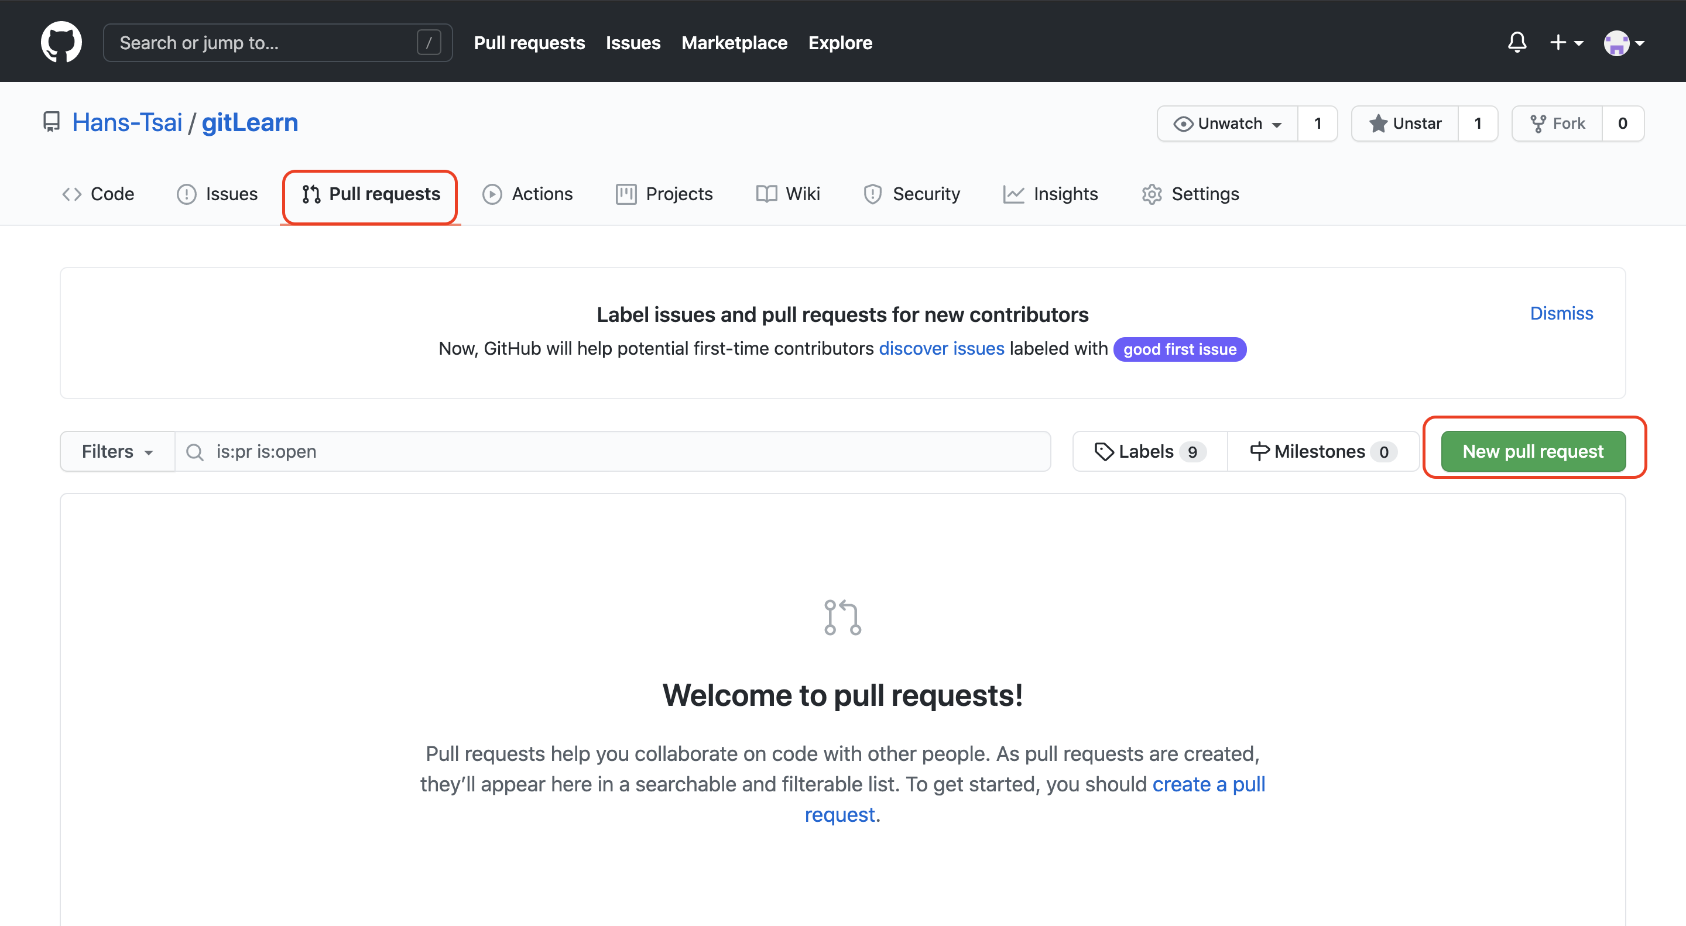Go to Issues in top navigation

click(633, 43)
